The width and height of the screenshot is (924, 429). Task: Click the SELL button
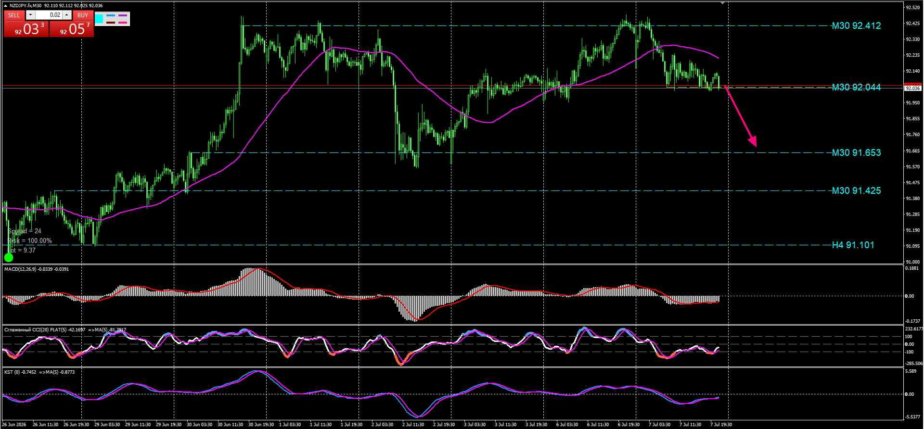(x=14, y=15)
